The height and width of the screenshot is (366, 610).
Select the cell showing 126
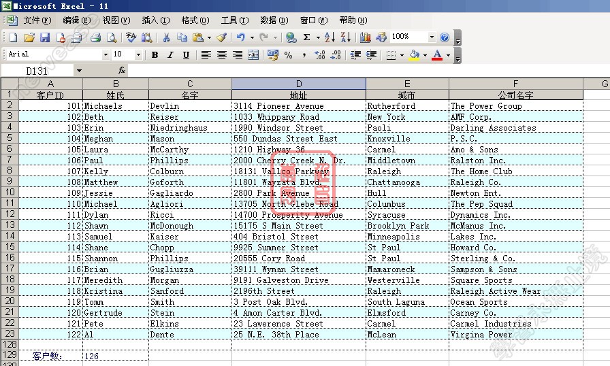pyautogui.click(x=116, y=356)
